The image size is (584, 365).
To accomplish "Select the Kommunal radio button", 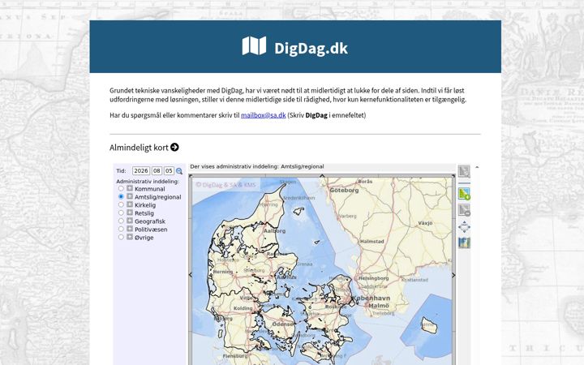I will [121, 188].
